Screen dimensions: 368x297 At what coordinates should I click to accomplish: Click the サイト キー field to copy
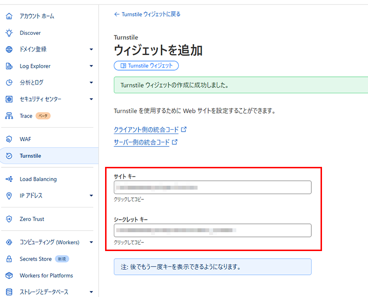tap(213, 187)
